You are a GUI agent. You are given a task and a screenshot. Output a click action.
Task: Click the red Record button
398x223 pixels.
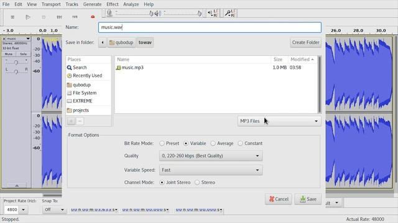(x=93, y=17)
